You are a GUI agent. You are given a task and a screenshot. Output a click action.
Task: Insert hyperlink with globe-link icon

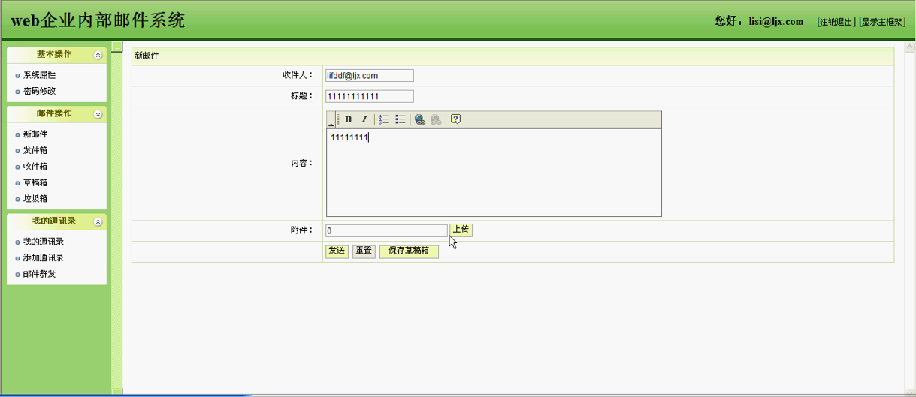tap(420, 119)
